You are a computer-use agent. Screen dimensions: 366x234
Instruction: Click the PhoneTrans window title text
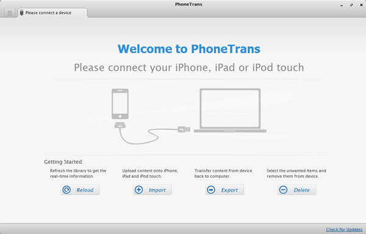click(188, 4)
